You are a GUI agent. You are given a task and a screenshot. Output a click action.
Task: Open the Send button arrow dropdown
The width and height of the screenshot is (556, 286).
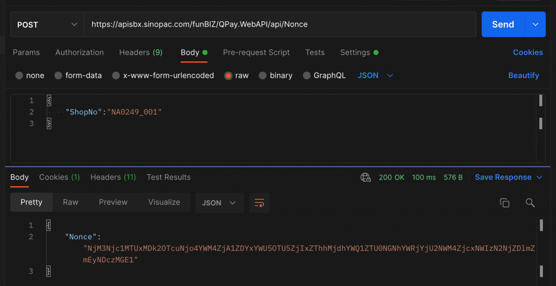tap(535, 24)
